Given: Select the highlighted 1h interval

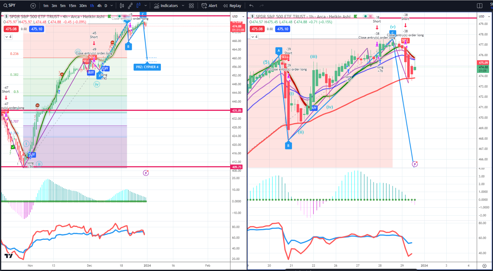Looking at the screenshot, I should coord(92,6).
